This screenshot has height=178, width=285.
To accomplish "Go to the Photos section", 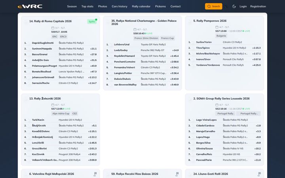I will [103, 6].
